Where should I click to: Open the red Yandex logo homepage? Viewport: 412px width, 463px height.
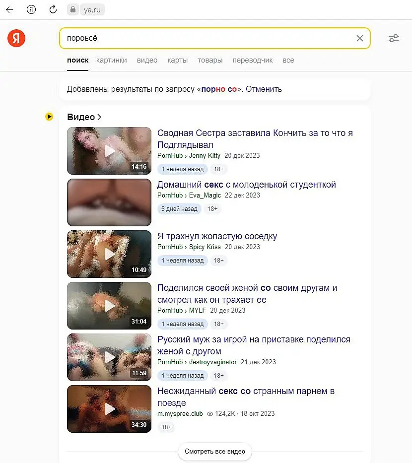(16, 38)
